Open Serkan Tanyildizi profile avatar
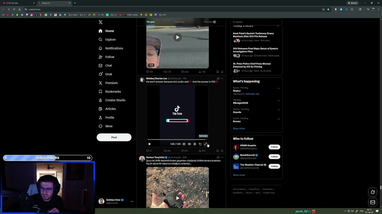The height and width of the screenshot is (214, 382). (142, 159)
